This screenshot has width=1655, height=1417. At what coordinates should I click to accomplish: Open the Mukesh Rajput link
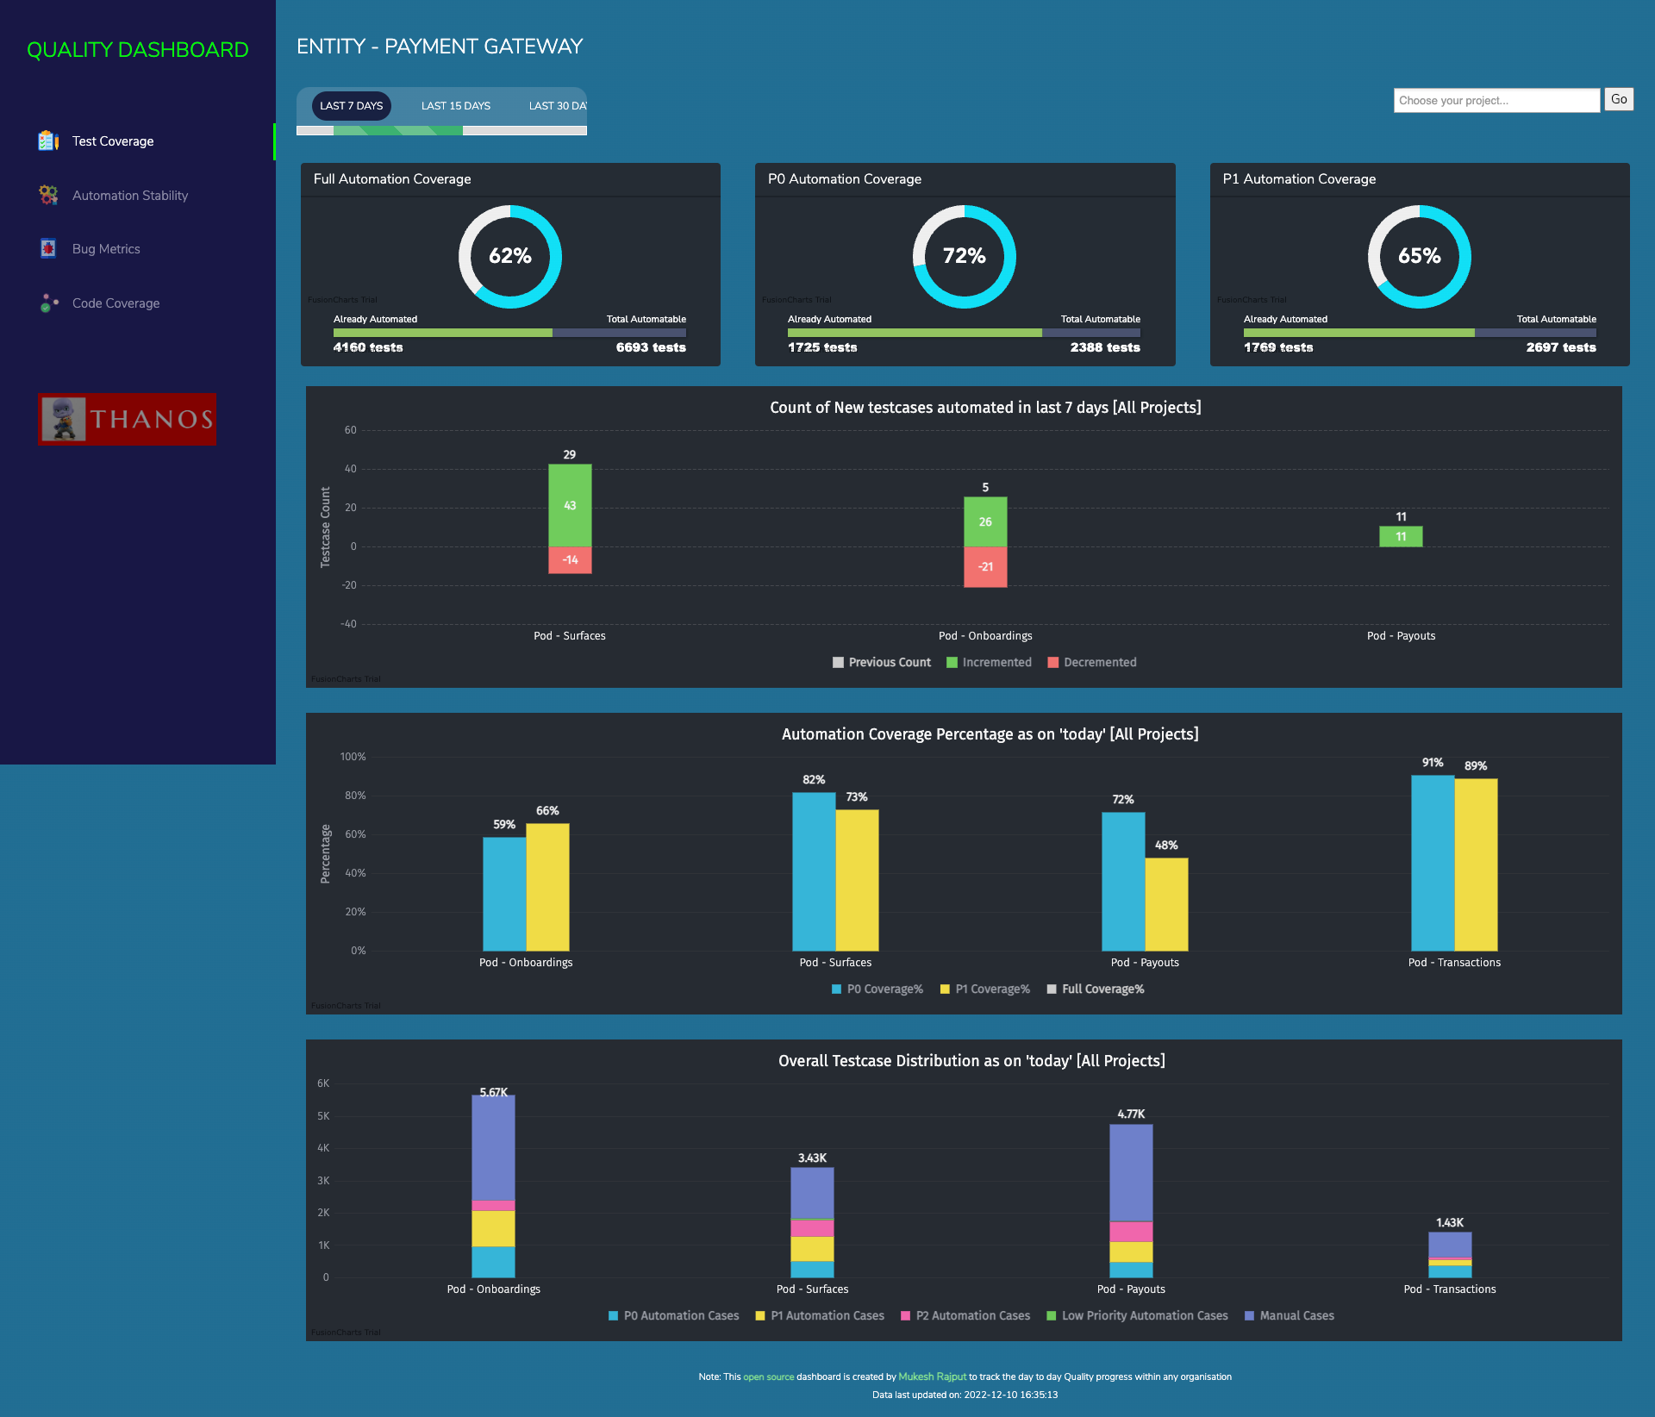point(932,1376)
